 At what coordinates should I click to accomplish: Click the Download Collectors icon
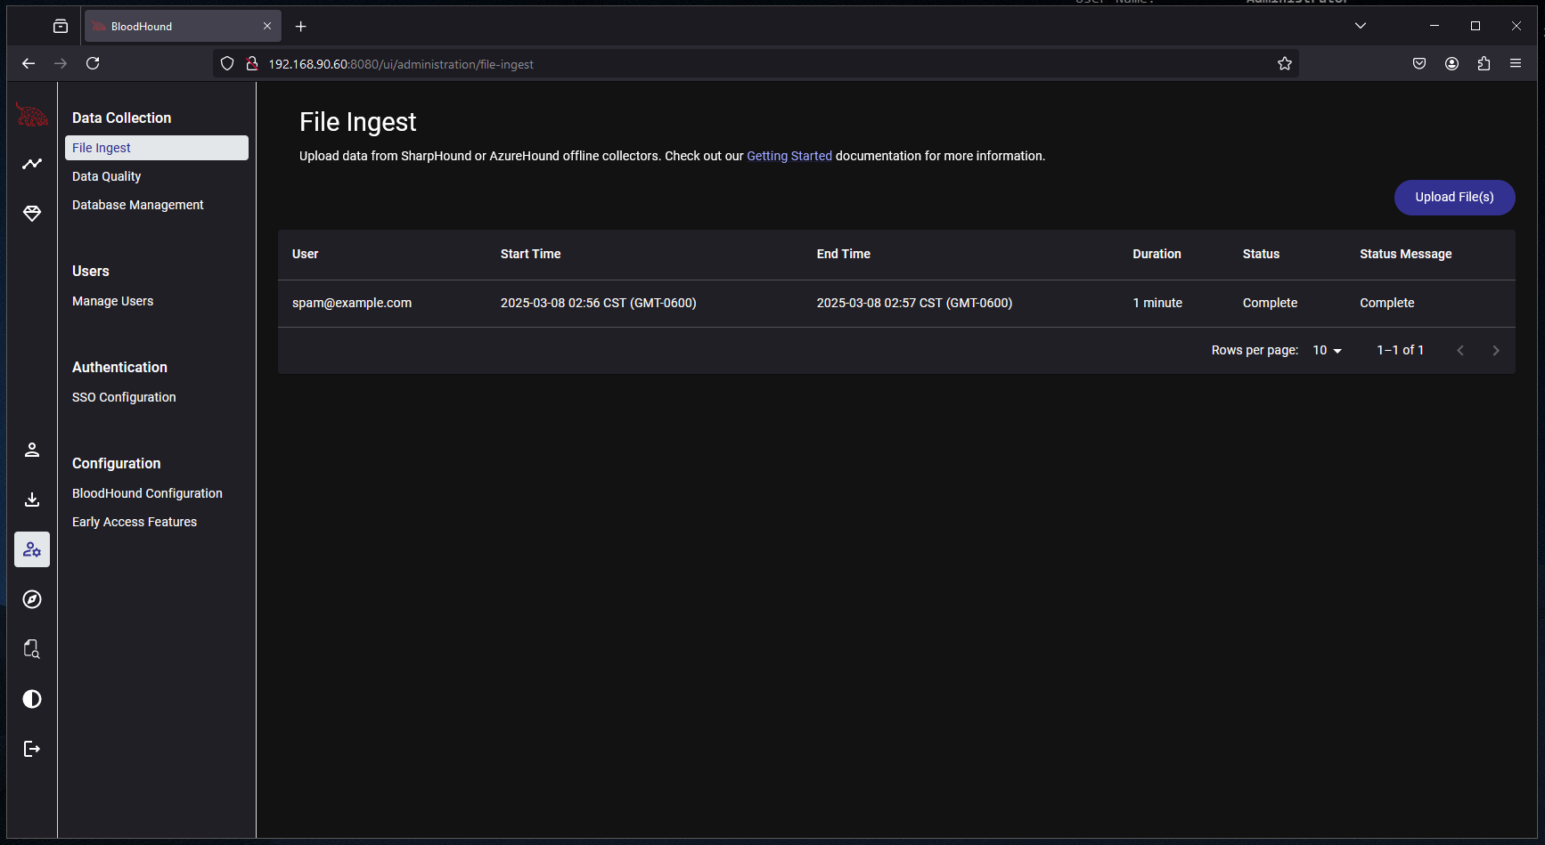[32, 500]
